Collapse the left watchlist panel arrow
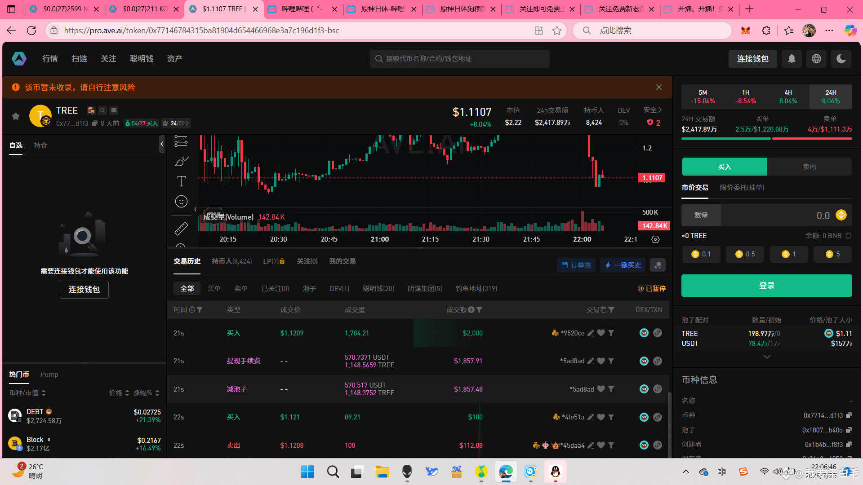The width and height of the screenshot is (863, 485). coord(162,144)
